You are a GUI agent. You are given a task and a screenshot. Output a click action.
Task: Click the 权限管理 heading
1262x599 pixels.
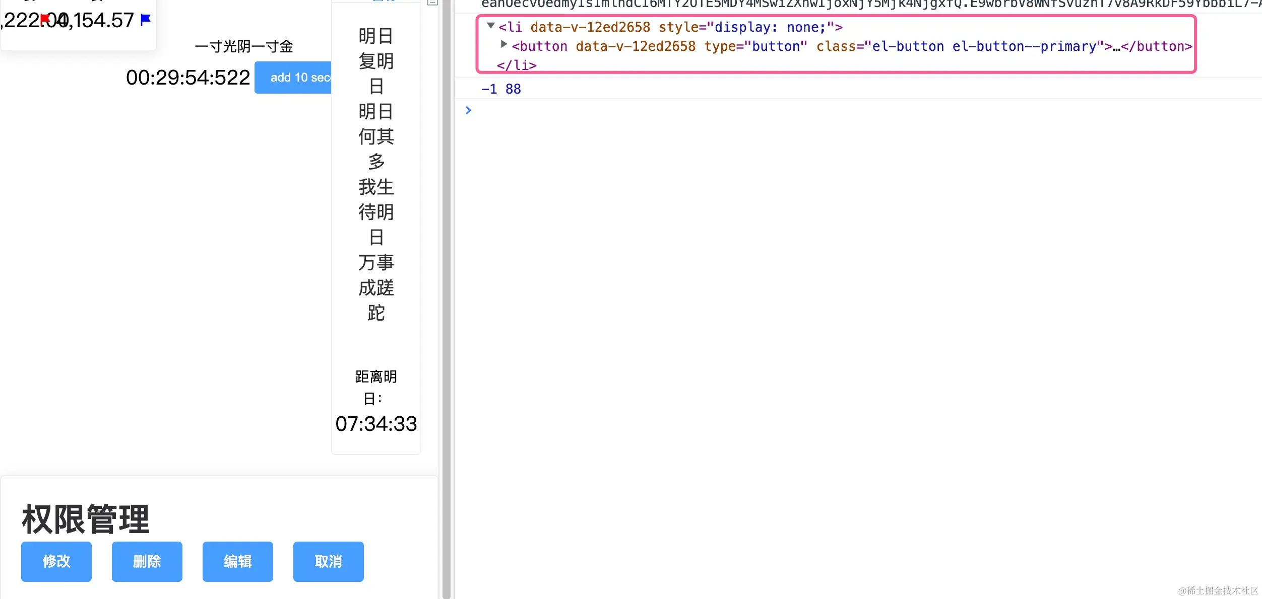[x=86, y=519]
